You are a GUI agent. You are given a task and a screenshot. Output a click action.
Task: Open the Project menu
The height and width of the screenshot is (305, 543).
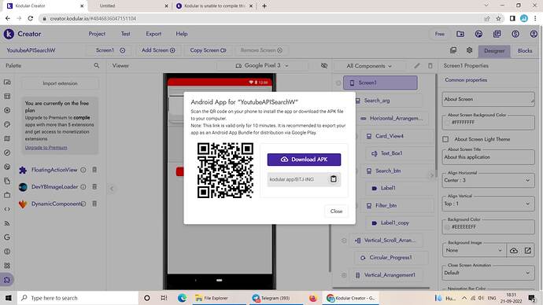click(97, 34)
